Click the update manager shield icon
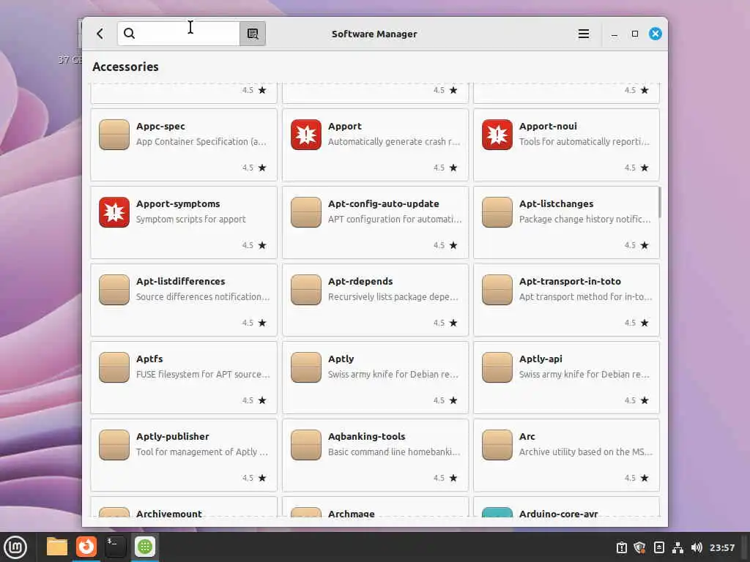750x562 pixels. click(x=639, y=547)
